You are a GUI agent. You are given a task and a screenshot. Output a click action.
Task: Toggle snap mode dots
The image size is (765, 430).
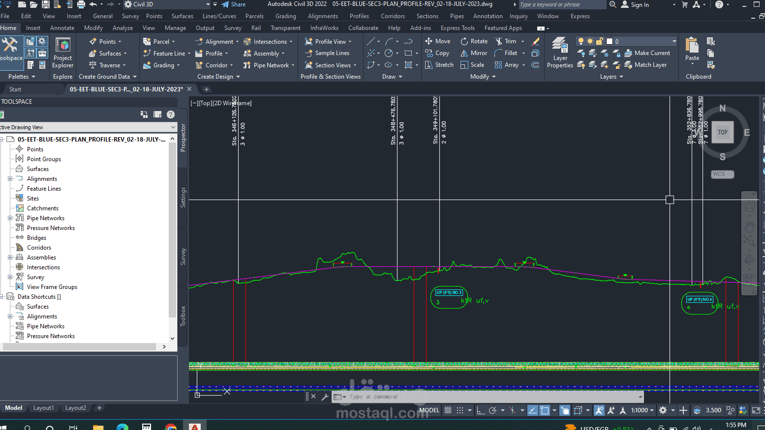(x=460, y=410)
